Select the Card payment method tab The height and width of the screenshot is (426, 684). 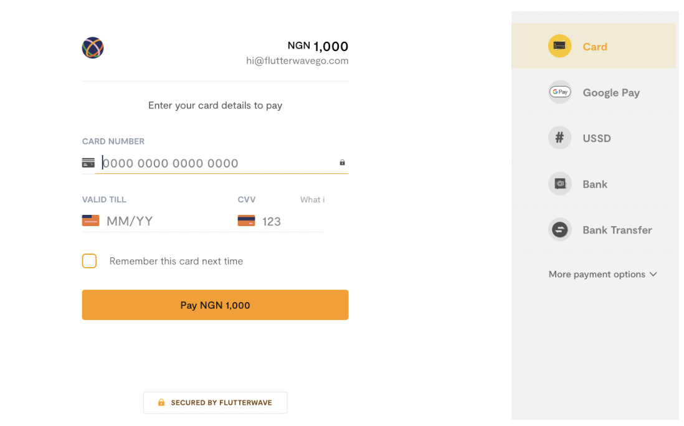point(593,46)
